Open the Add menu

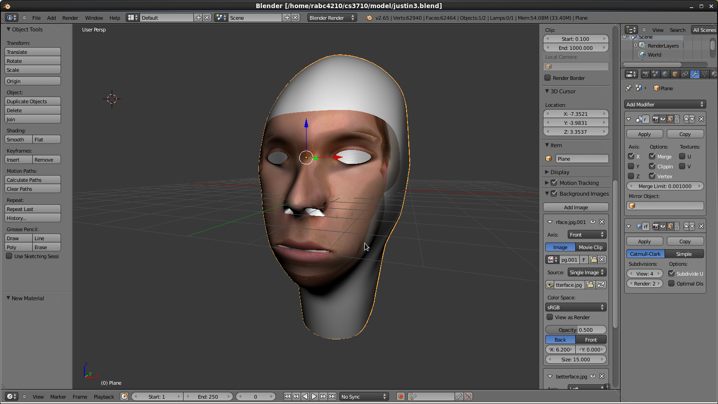pyautogui.click(x=52, y=18)
